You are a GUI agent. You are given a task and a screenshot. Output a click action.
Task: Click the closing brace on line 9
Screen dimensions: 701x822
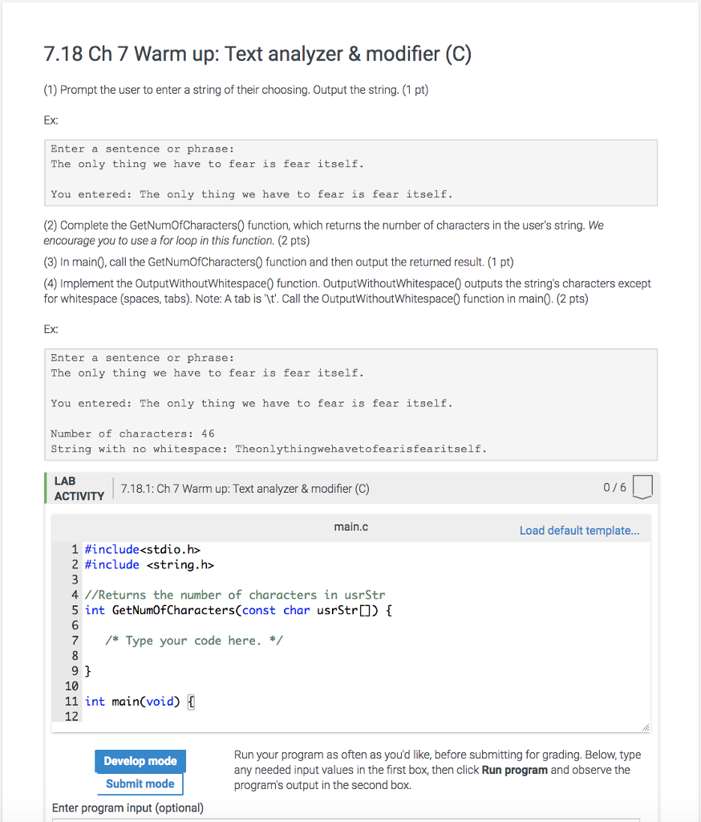pyautogui.click(x=88, y=670)
